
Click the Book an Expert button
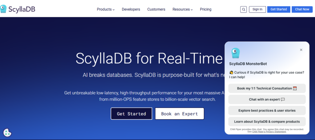tap(180, 114)
